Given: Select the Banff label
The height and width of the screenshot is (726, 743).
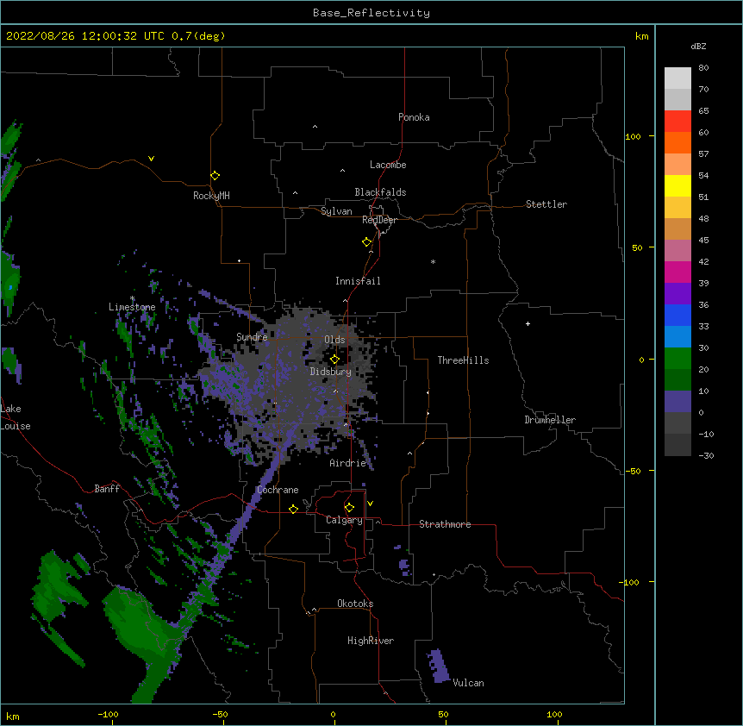Looking at the screenshot, I should point(107,489).
